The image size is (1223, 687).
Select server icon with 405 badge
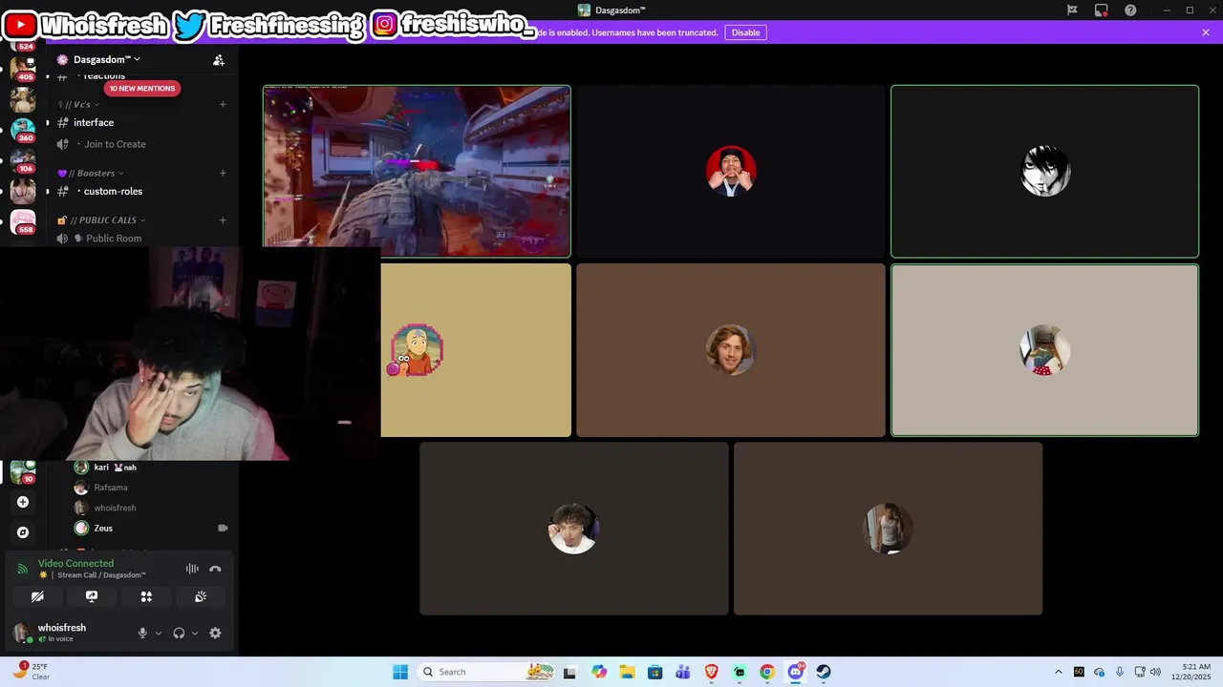point(23,69)
